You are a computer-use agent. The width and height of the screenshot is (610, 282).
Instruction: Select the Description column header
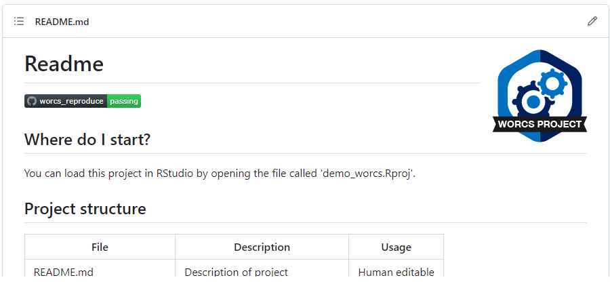pyautogui.click(x=262, y=247)
